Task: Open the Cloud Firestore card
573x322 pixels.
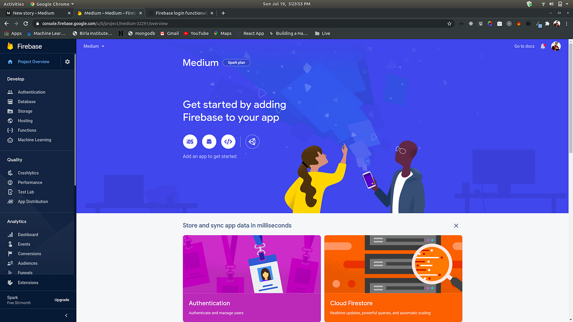Action: [x=393, y=279]
